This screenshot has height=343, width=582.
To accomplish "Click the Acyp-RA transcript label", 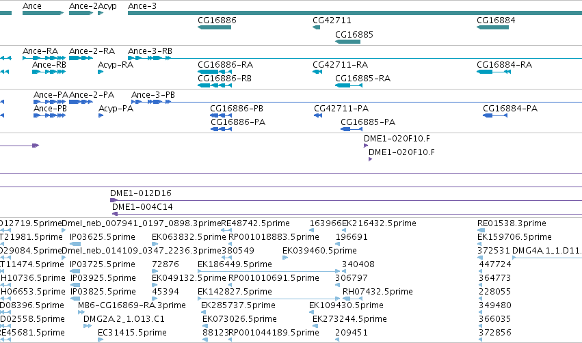I will [116, 65].
